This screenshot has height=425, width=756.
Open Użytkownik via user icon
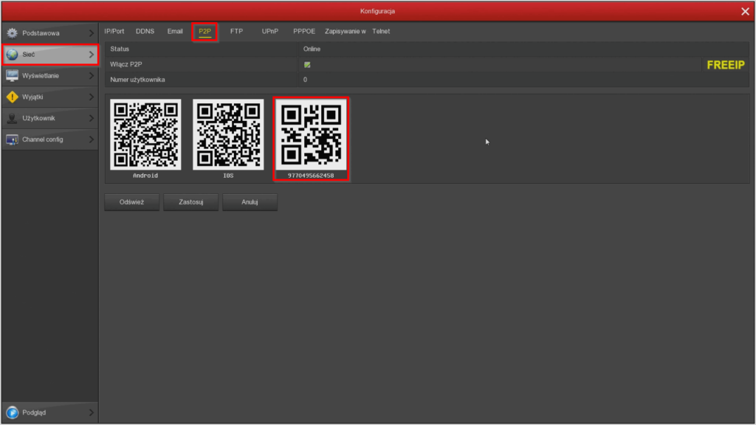(11, 118)
